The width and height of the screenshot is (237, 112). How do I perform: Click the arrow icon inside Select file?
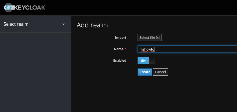click(x=158, y=37)
